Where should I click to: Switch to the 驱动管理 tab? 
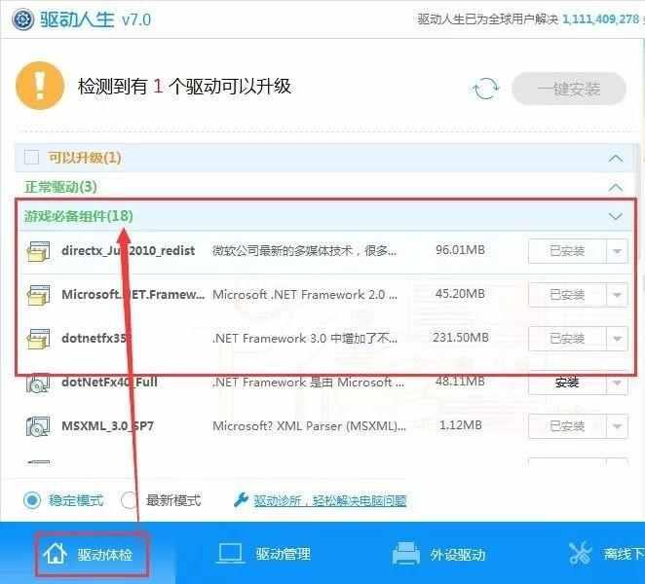tap(263, 555)
